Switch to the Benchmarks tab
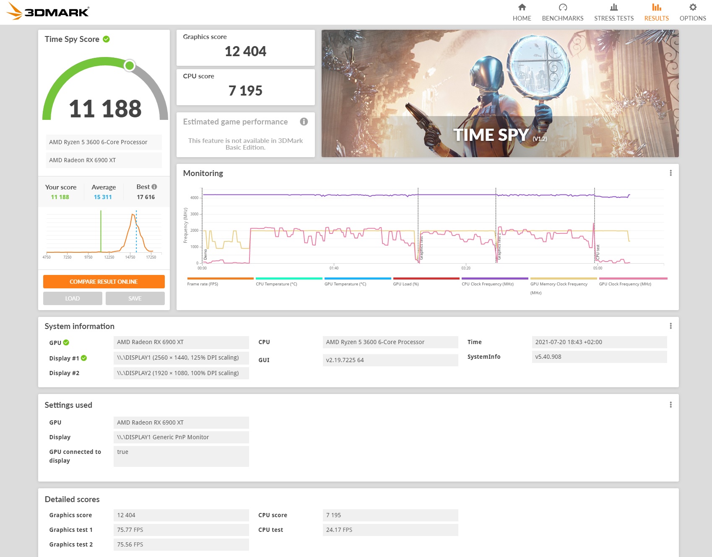This screenshot has height=557, width=712. point(563,13)
